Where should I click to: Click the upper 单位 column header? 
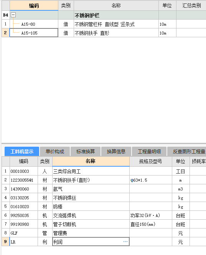pos(167,5)
